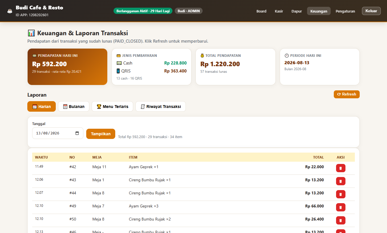Screen dimensions: 387x233
Task: Click the TOTAL column header
Action: (318, 157)
